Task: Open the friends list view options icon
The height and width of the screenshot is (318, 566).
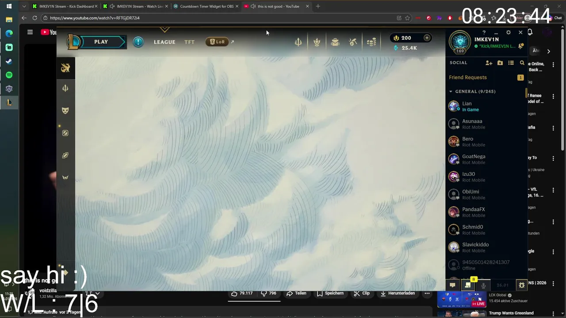Action: pos(511,63)
